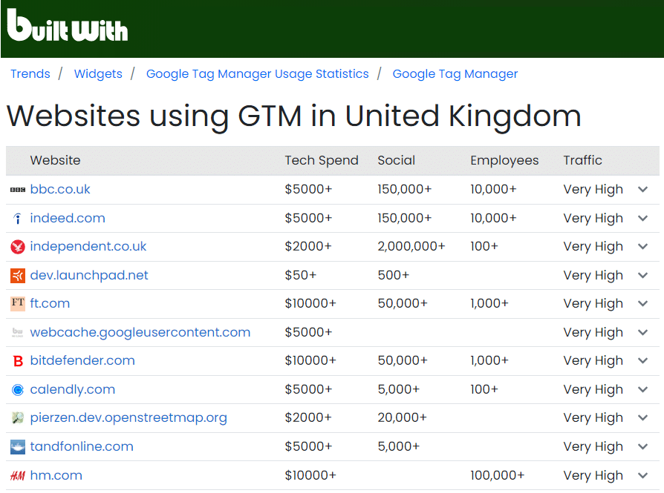Click the $2000+ tech spend for independent.co.uk

(308, 246)
